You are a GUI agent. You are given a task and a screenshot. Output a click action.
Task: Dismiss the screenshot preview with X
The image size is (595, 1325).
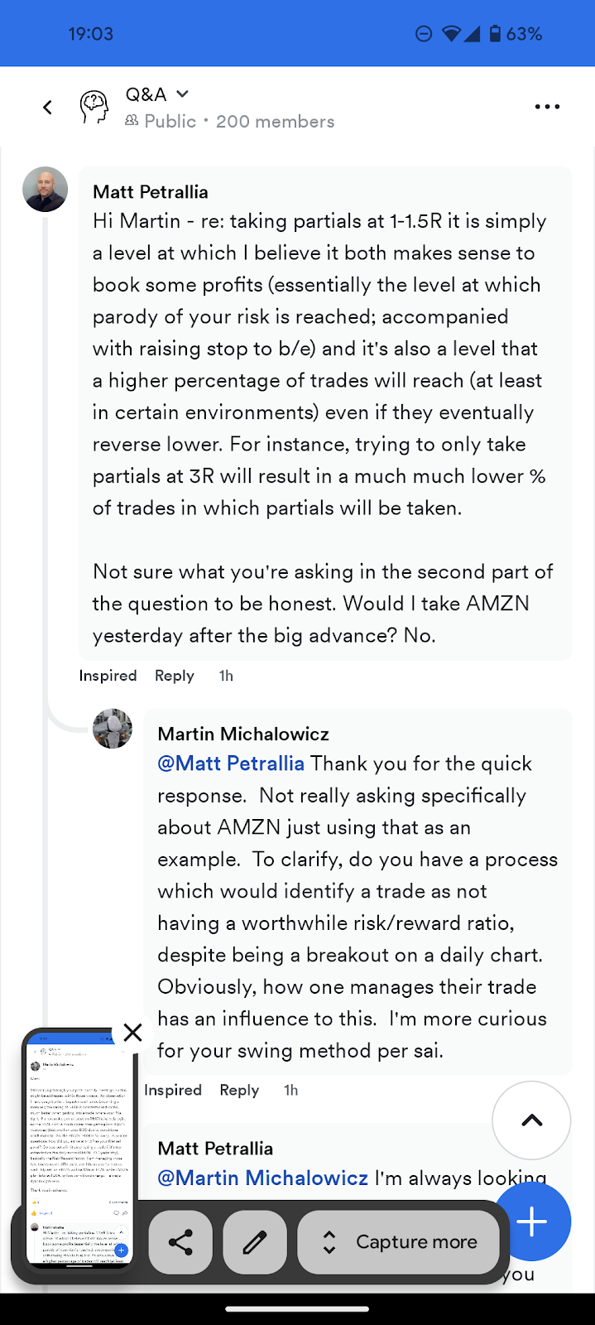(x=132, y=1032)
